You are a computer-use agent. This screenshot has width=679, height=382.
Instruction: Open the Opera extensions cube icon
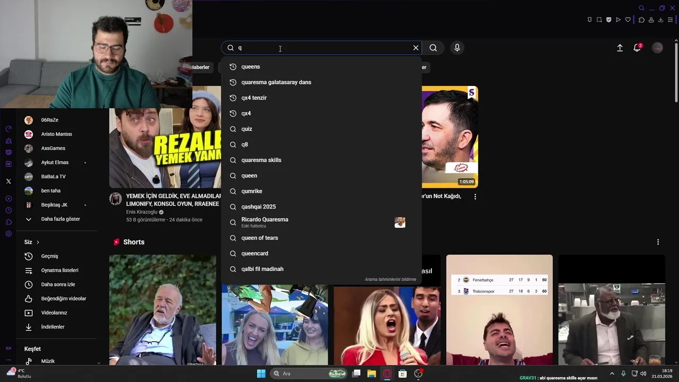[x=641, y=20]
